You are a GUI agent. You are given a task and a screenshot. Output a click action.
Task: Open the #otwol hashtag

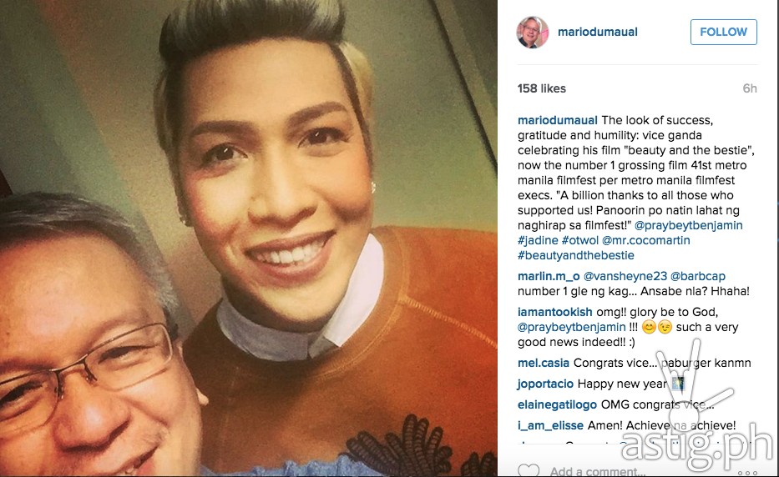(x=579, y=240)
